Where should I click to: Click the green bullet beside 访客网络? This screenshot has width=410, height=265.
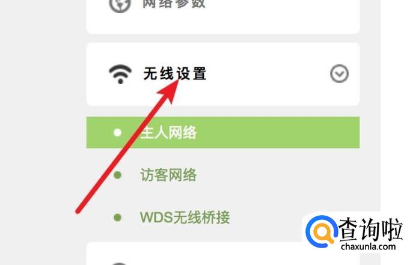tap(118, 175)
